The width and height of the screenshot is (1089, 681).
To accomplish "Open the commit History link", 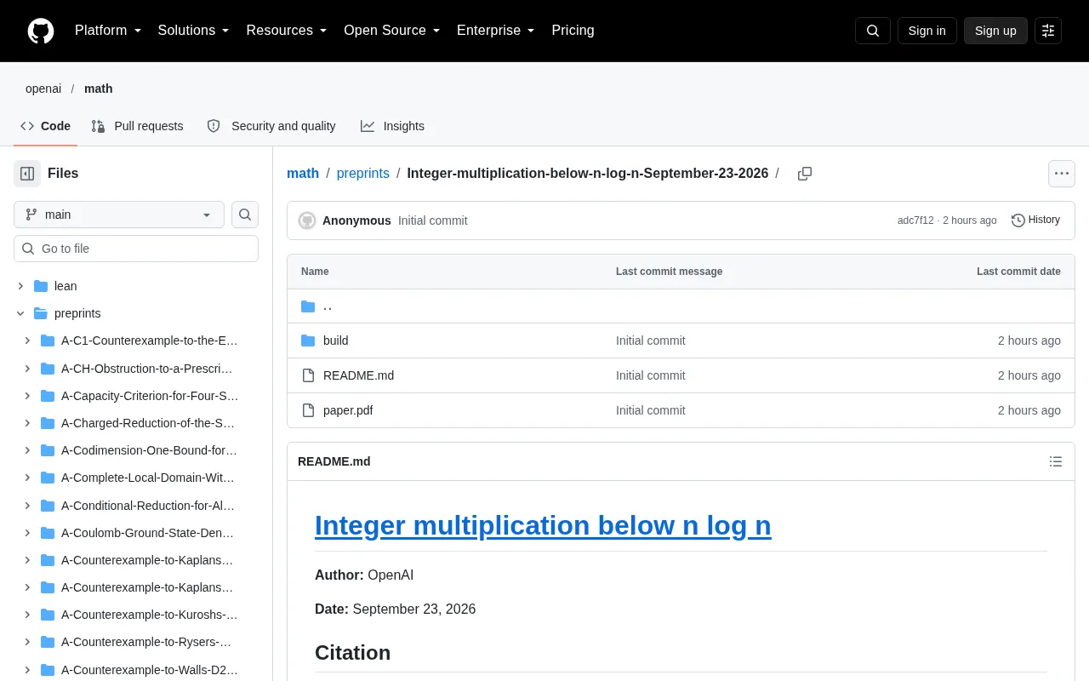I will pos(1035,220).
